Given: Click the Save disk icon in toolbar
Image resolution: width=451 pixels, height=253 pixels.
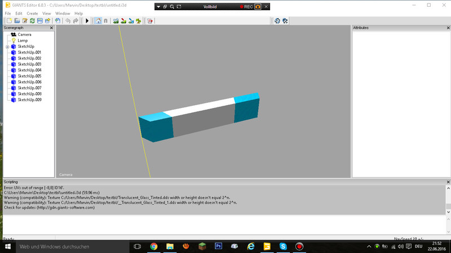Looking at the screenshot, I should point(40,21).
